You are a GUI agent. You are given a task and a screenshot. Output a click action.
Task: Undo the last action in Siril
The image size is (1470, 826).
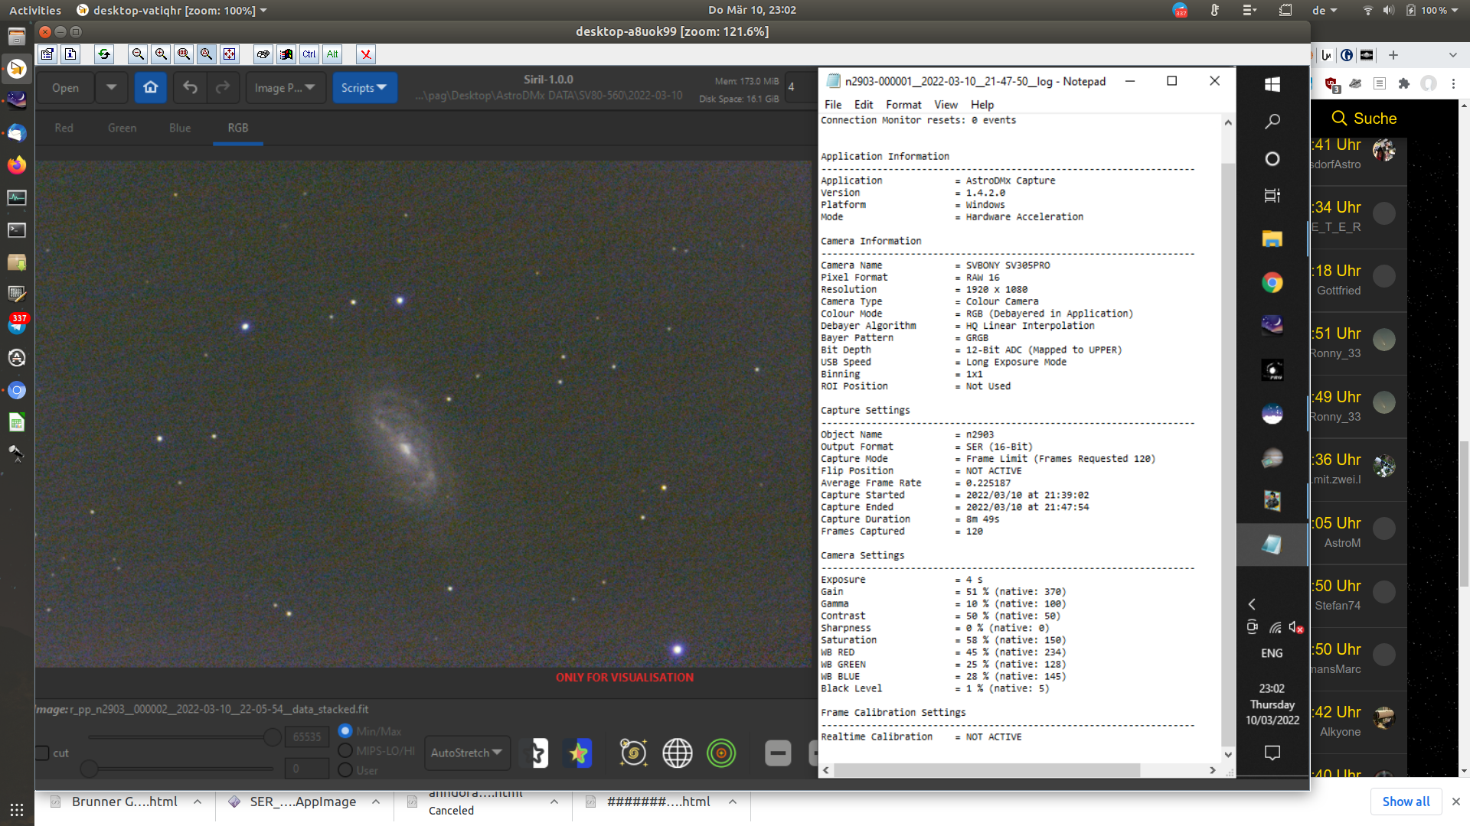point(191,88)
